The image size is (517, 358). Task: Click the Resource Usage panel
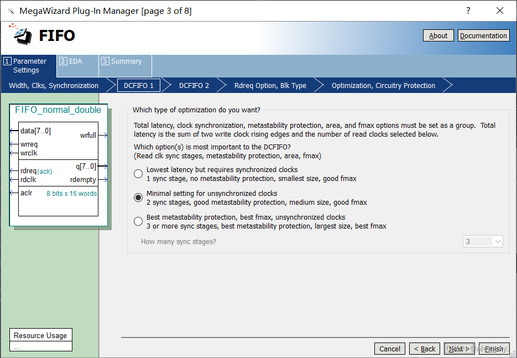[x=40, y=340]
